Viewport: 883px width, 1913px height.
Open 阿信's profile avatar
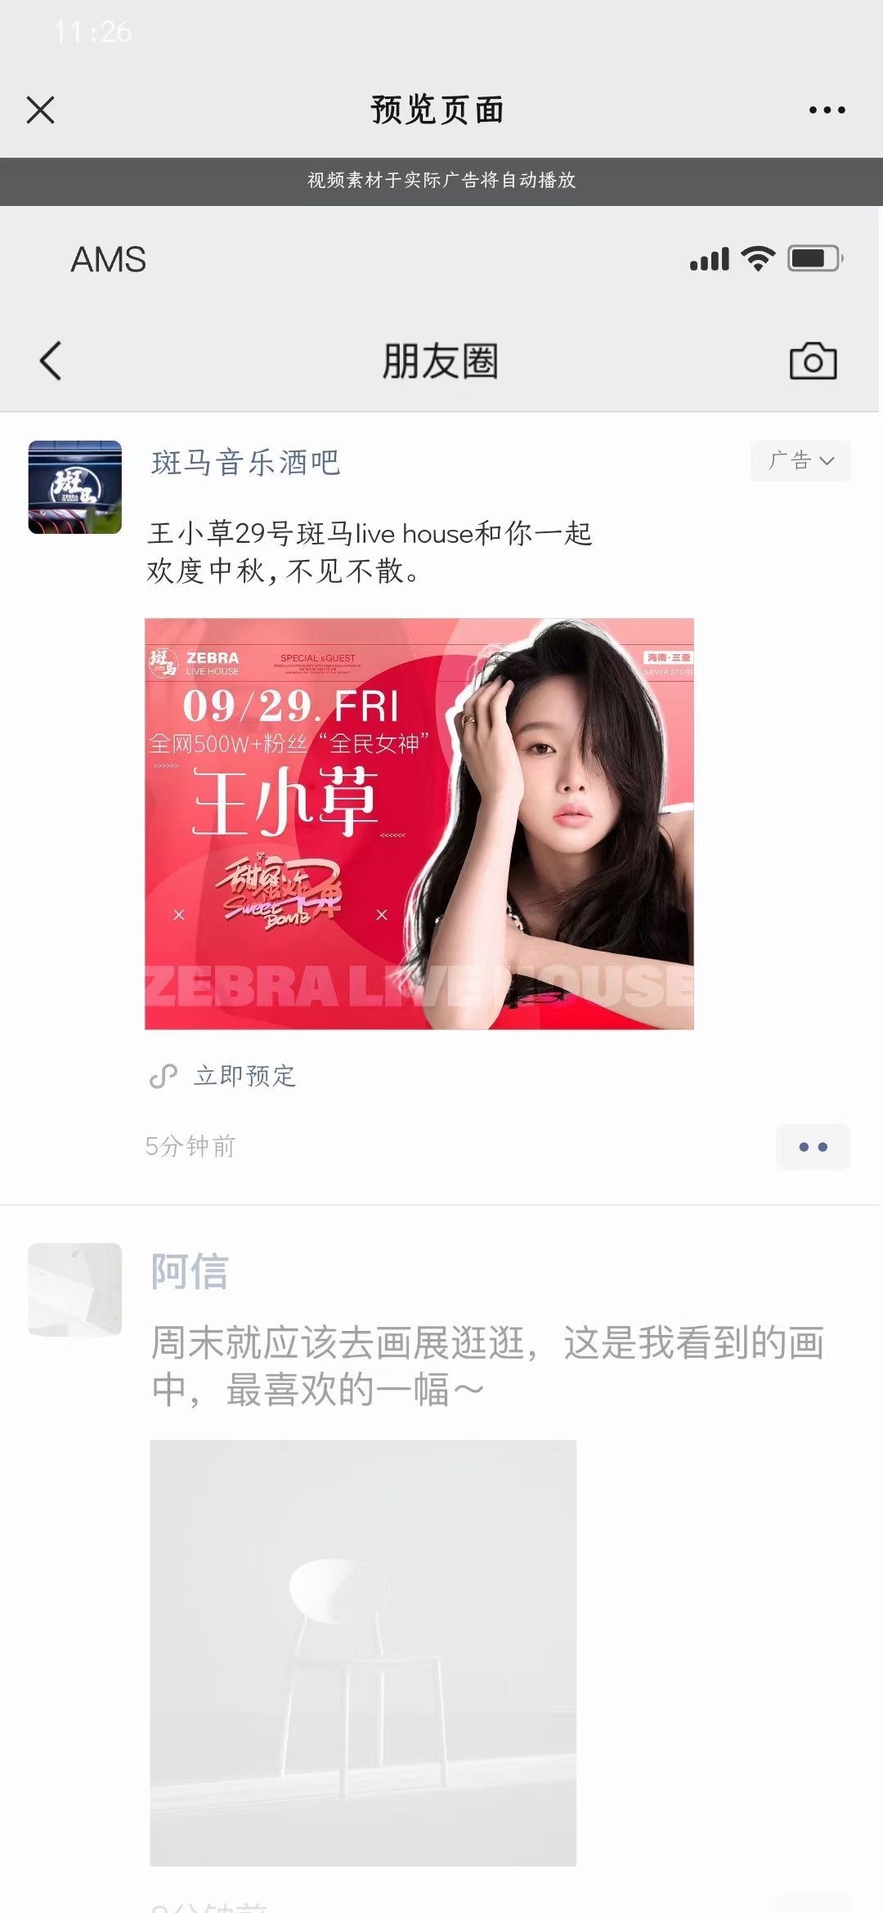75,1289
